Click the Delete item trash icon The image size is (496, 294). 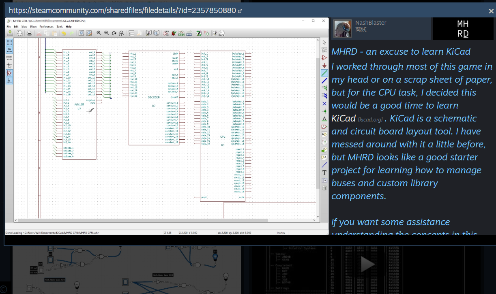(x=324, y=188)
